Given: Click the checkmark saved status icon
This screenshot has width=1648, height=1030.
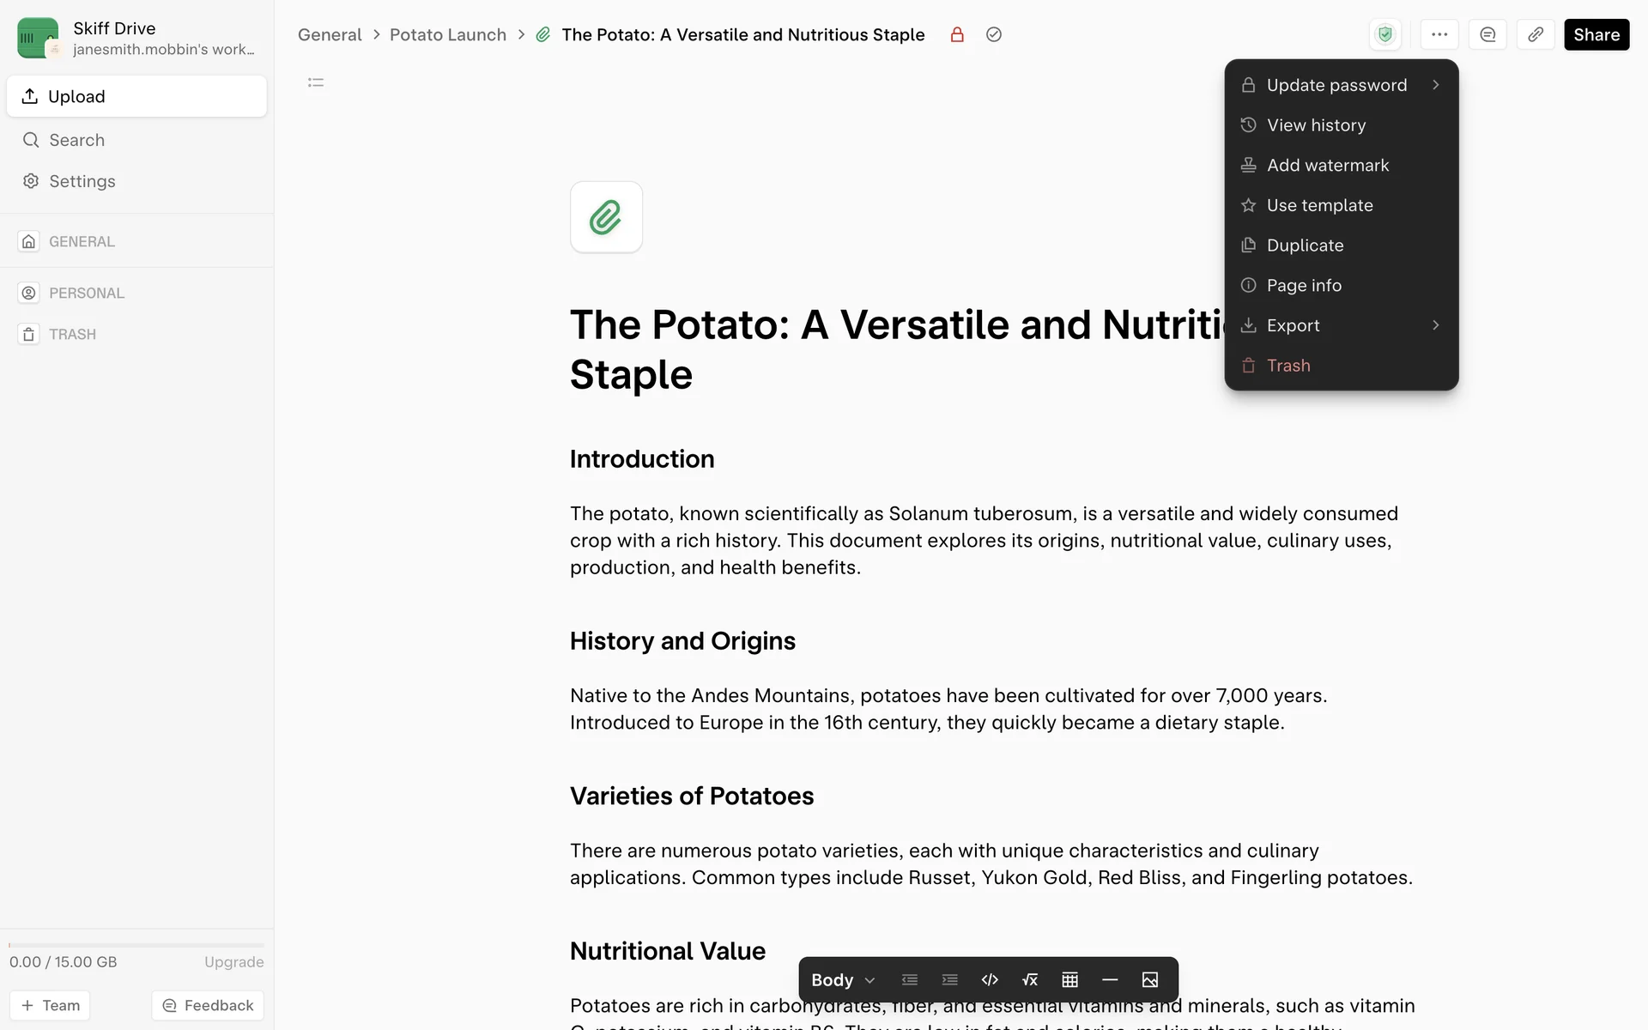Looking at the screenshot, I should [994, 34].
